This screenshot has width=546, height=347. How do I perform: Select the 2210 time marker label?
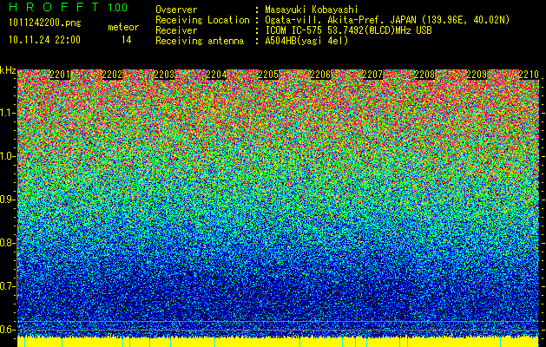pyautogui.click(x=529, y=75)
